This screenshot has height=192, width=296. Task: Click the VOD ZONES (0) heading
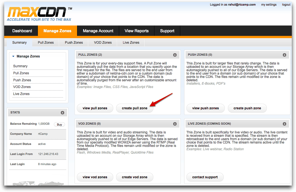point(89,124)
